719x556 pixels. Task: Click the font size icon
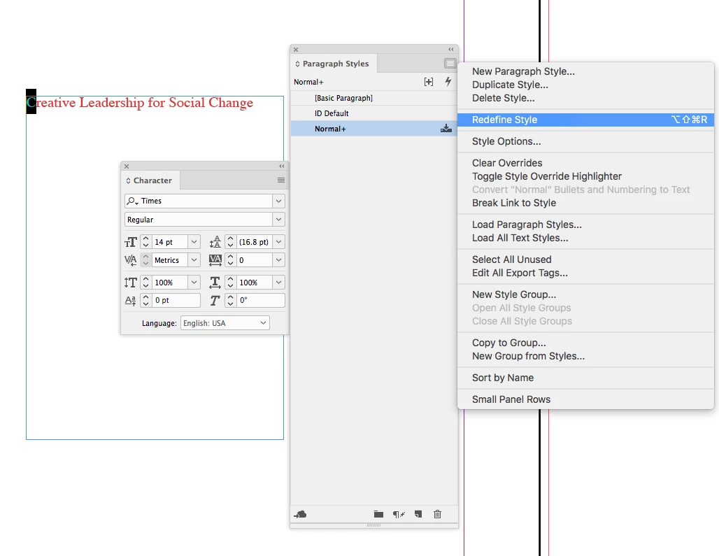(x=131, y=241)
